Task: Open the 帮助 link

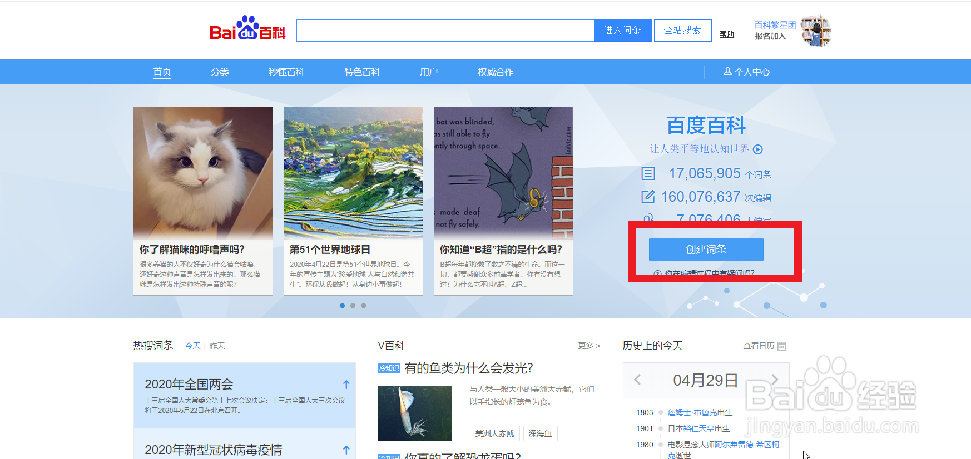Action: [x=727, y=34]
